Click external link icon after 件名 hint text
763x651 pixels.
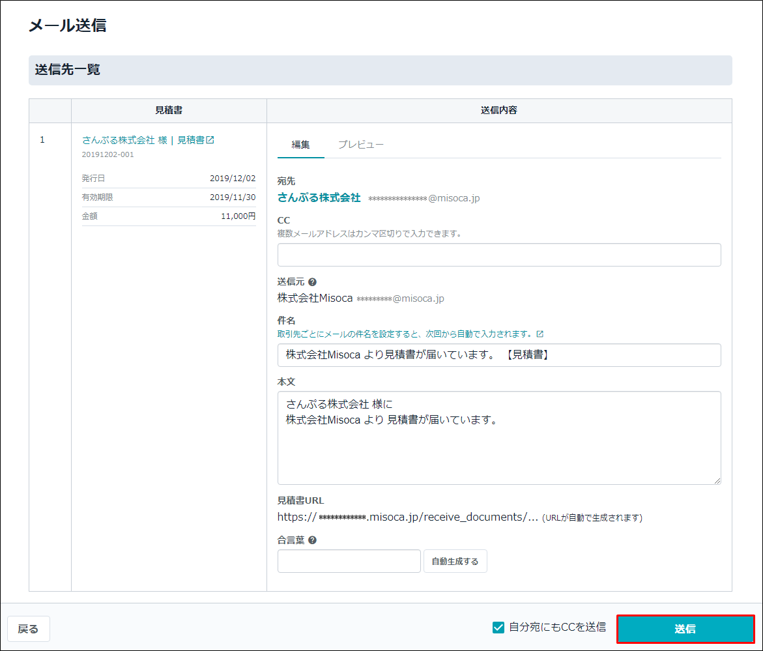click(540, 334)
